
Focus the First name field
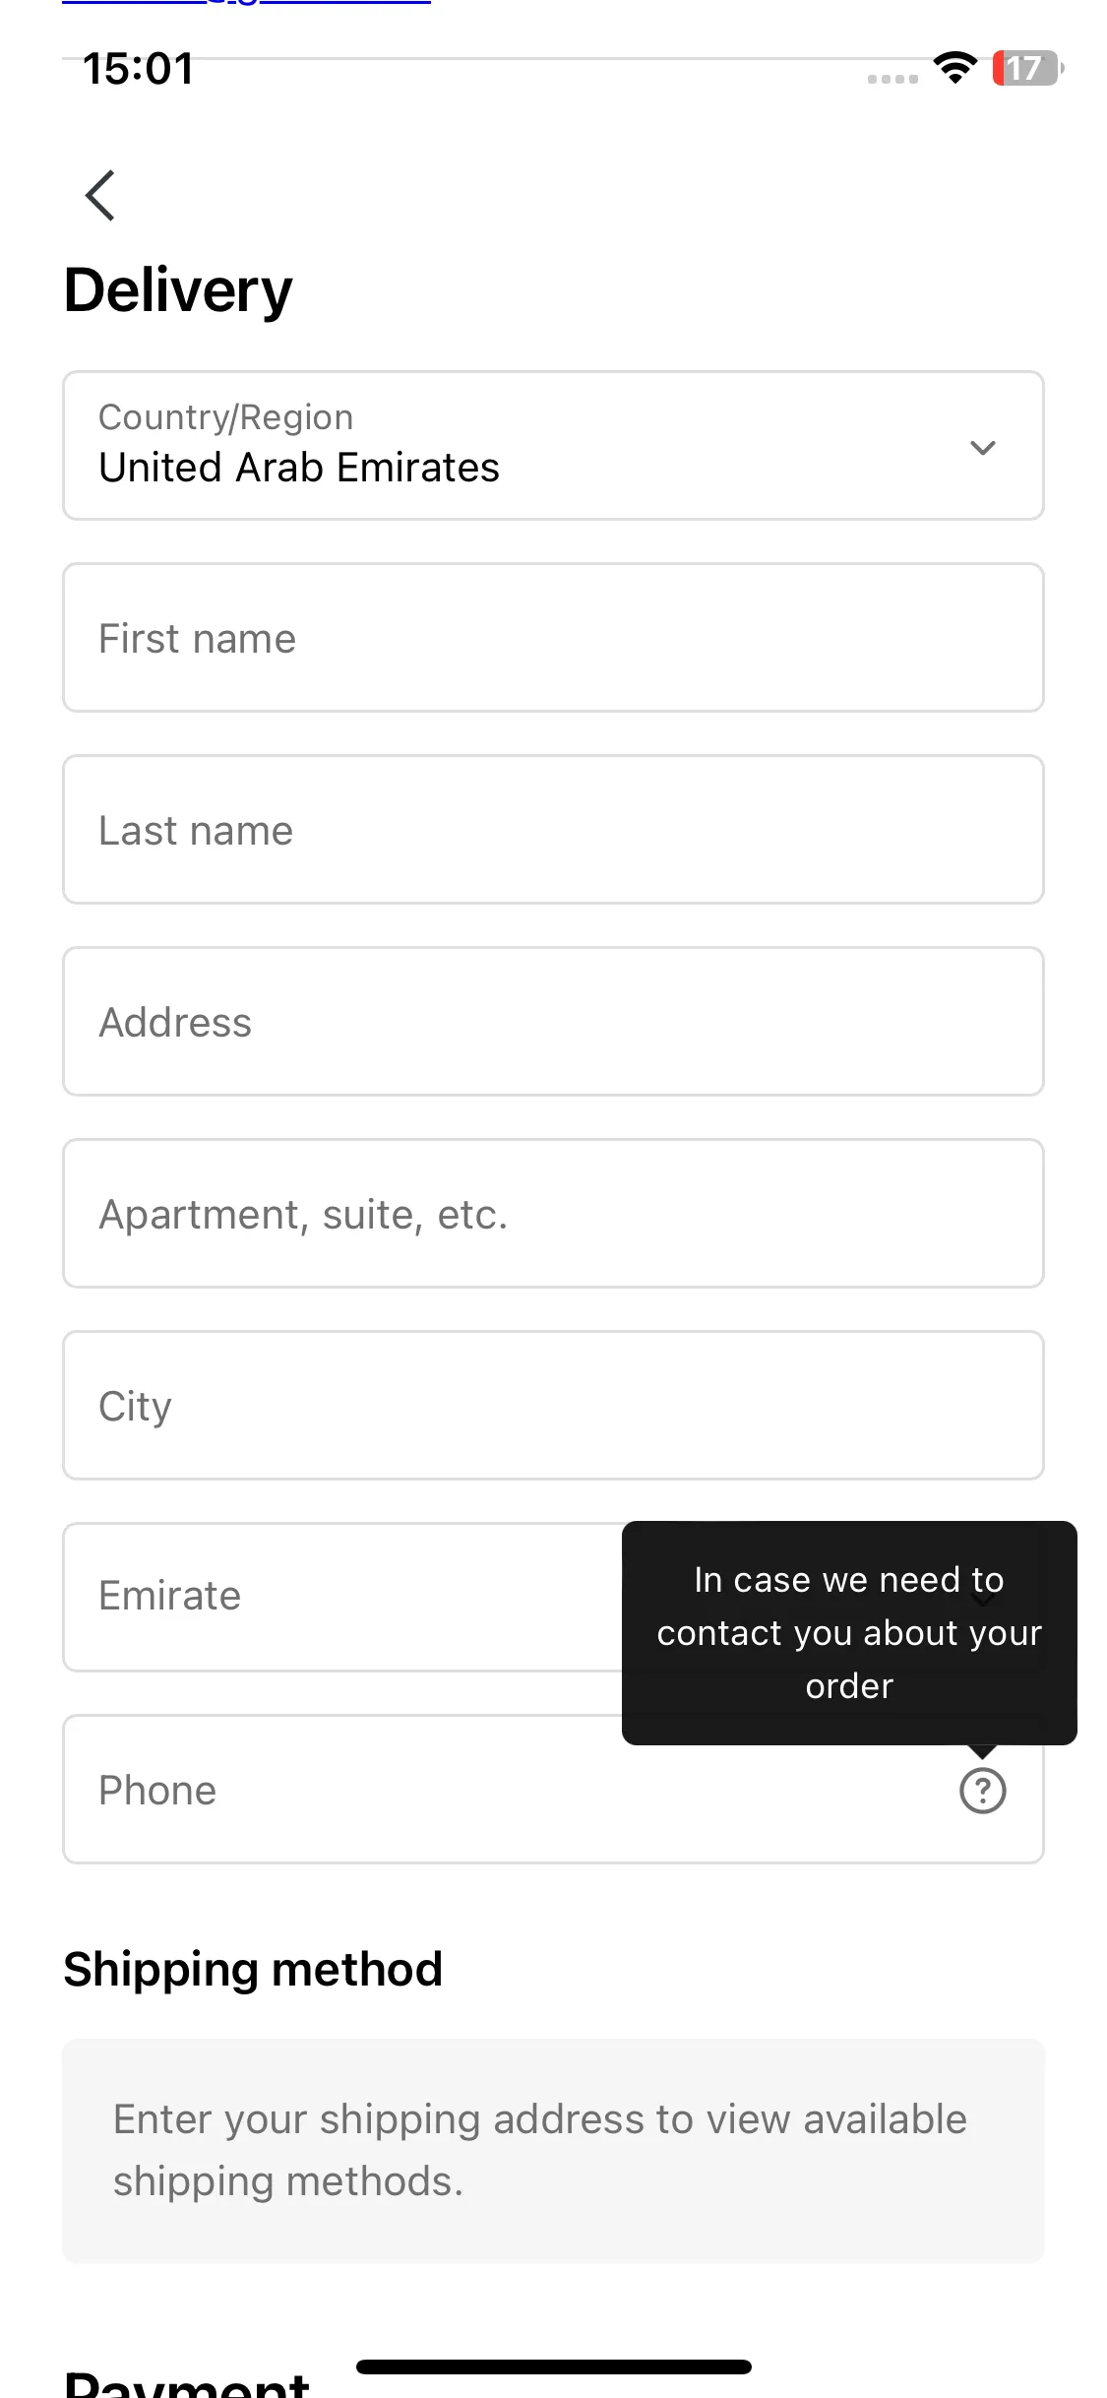(x=553, y=638)
